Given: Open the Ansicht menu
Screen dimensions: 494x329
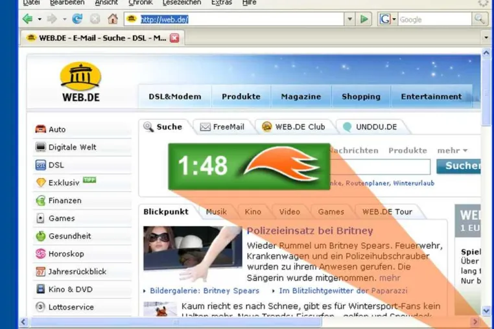Looking at the screenshot, I should pyautogui.click(x=106, y=3).
